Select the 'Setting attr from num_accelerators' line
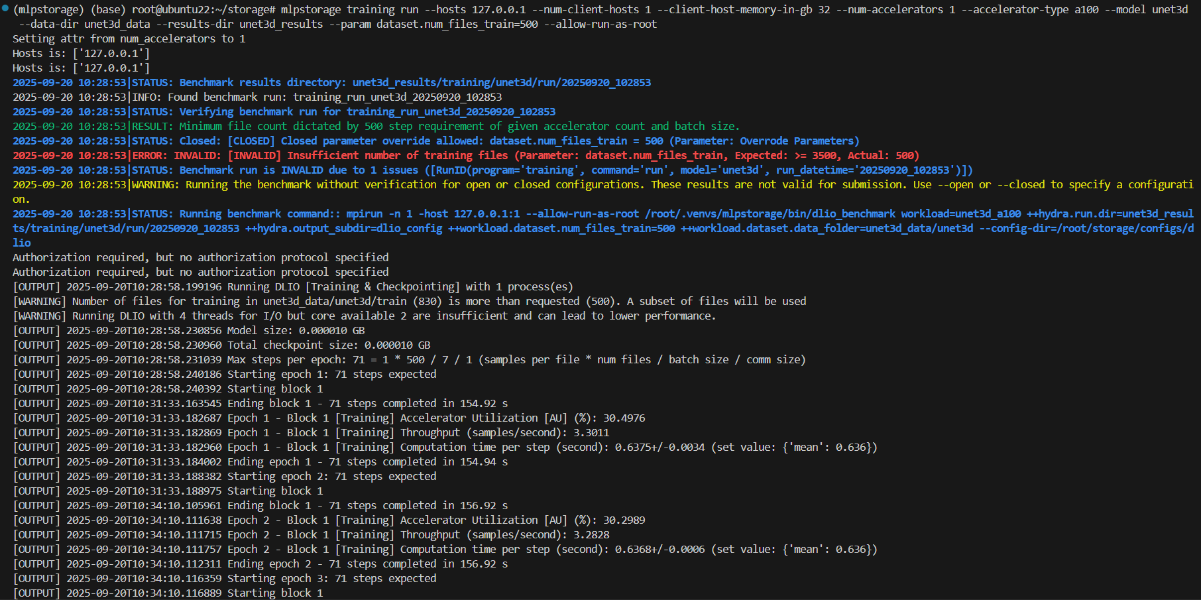This screenshot has height=600, width=1201. [x=129, y=39]
